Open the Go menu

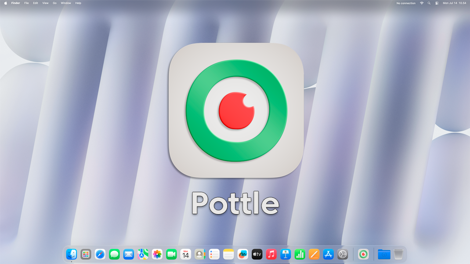pyautogui.click(x=54, y=3)
